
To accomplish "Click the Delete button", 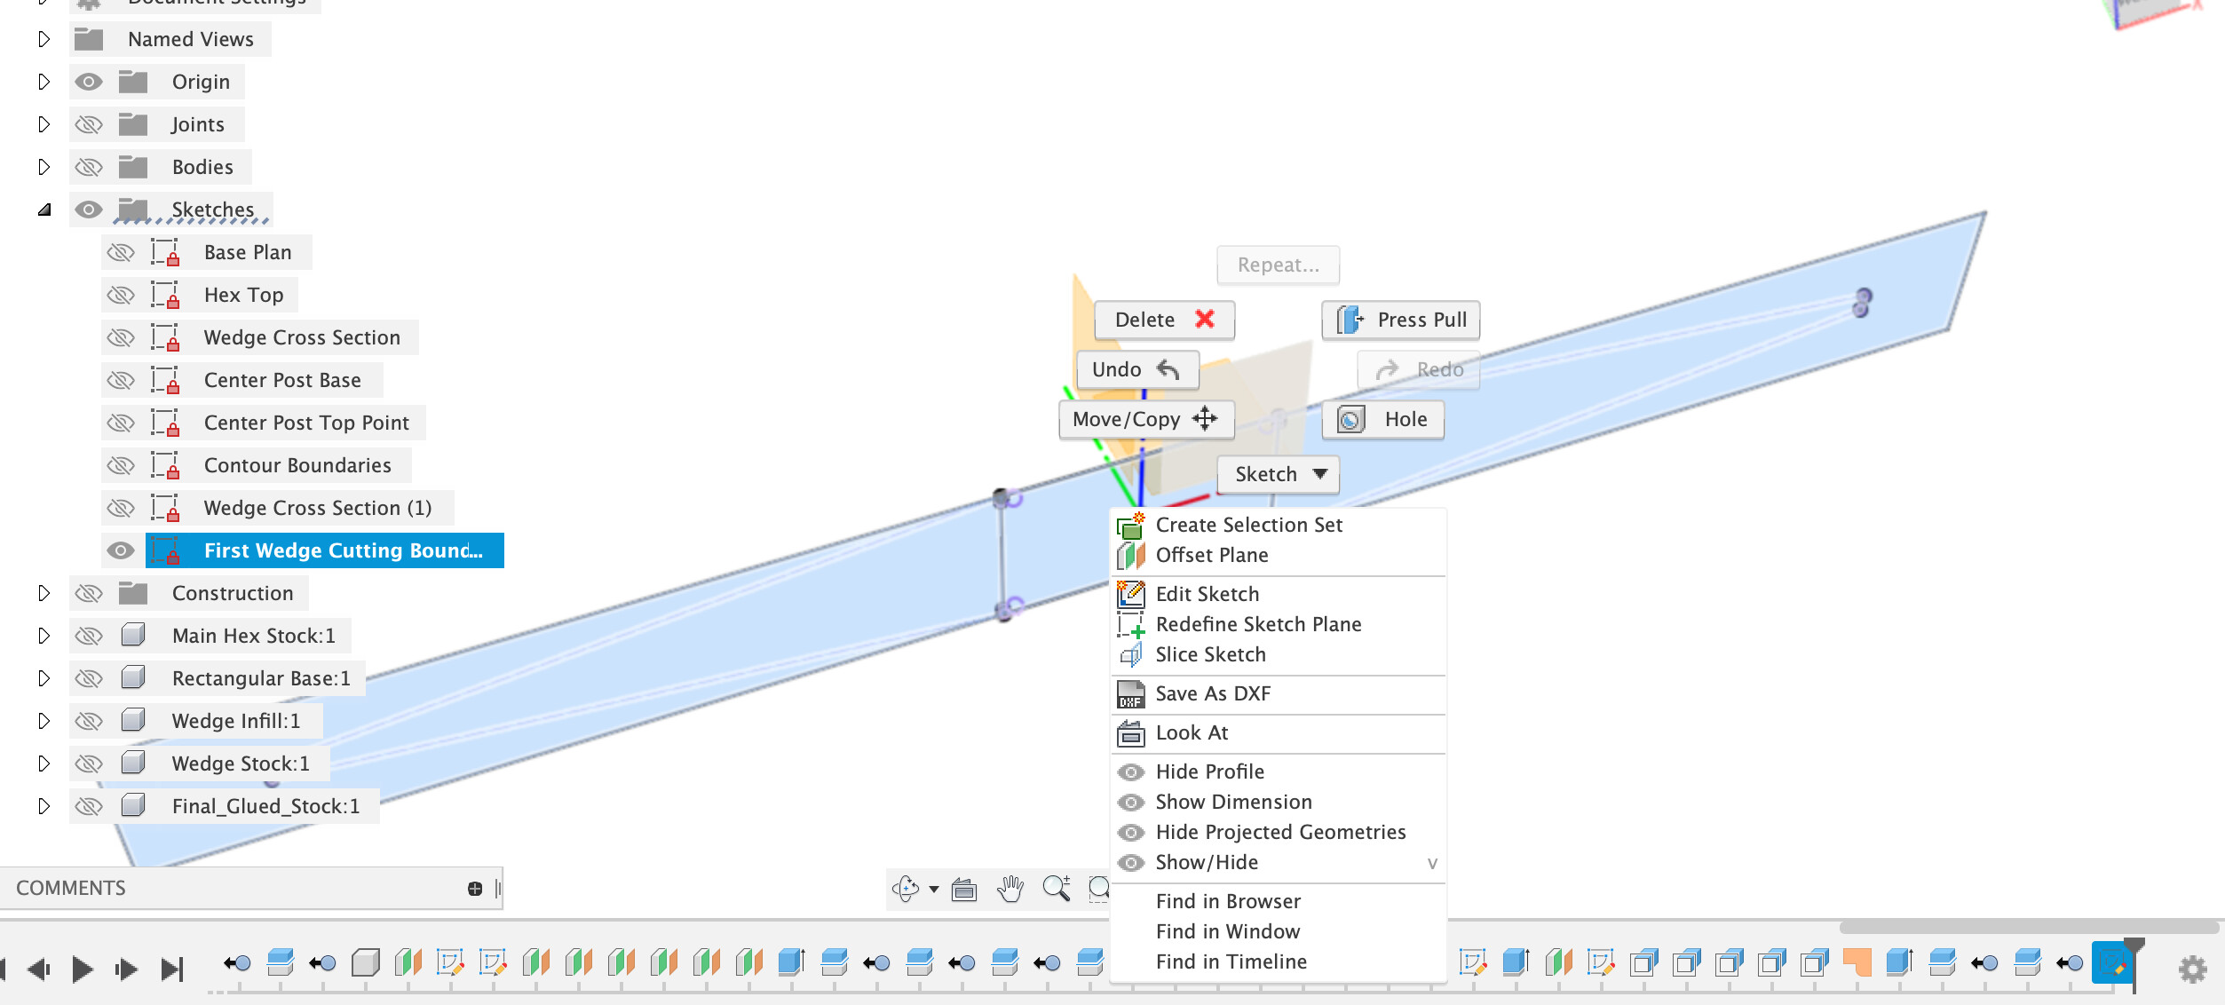I will 1164,320.
